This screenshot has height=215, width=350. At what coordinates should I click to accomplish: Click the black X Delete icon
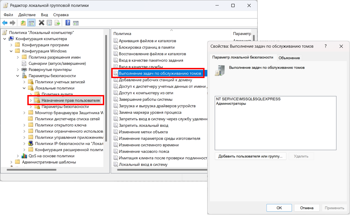[42, 23]
